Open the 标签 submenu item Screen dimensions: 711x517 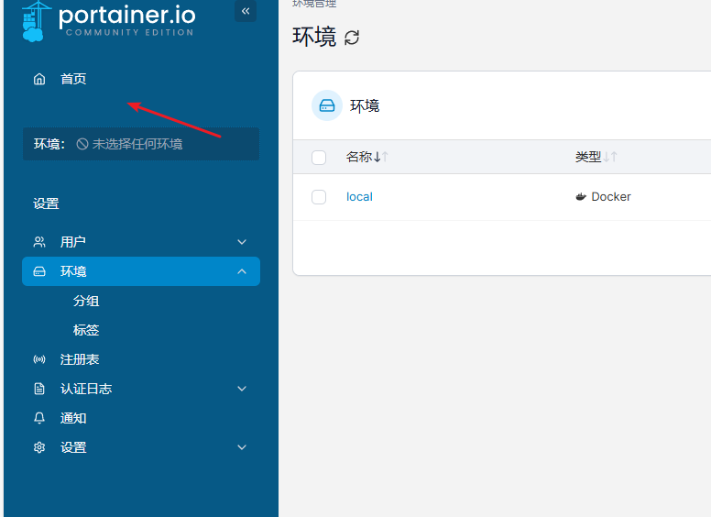pyautogui.click(x=86, y=330)
